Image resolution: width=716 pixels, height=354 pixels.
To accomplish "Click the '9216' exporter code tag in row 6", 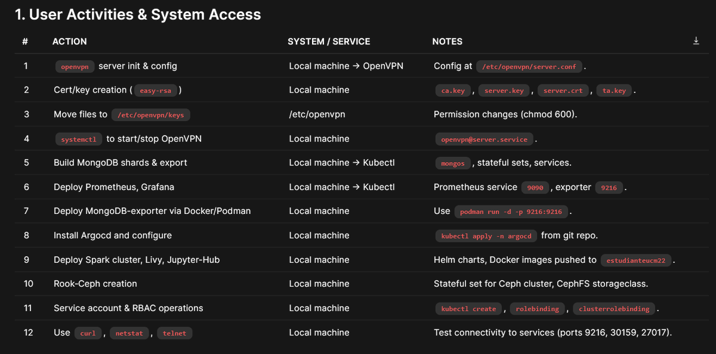I will [609, 188].
